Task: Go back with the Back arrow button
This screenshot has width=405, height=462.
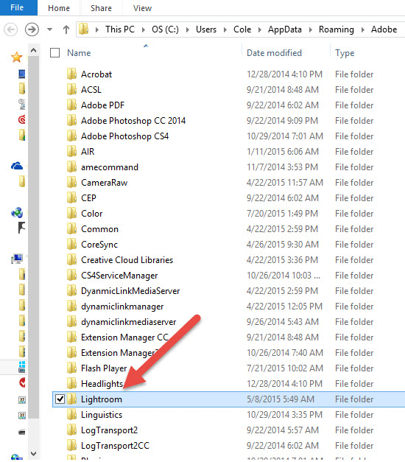Action: [x=10, y=29]
